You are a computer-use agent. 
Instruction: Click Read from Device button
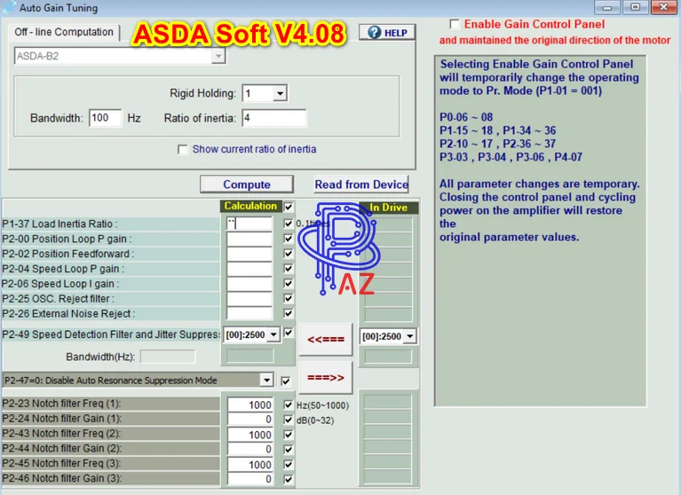coord(361,185)
